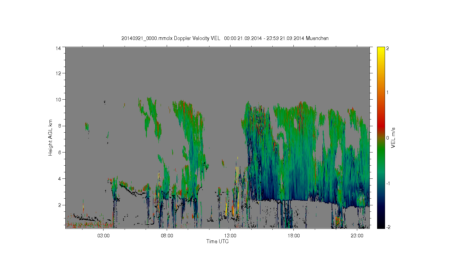Screen dimensions: 458x275
Task: Click the small cloud echo at 8 km
Action: coord(87,126)
